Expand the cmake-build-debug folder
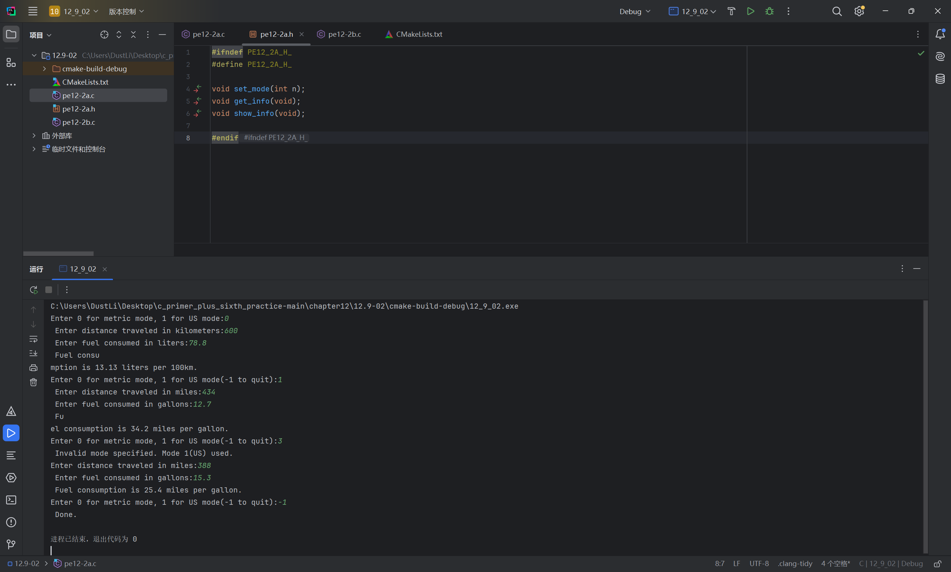The height and width of the screenshot is (572, 951). click(44, 69)
